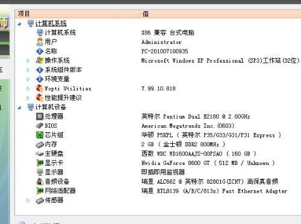Expand the 环境变量 row

pos(28,79)
